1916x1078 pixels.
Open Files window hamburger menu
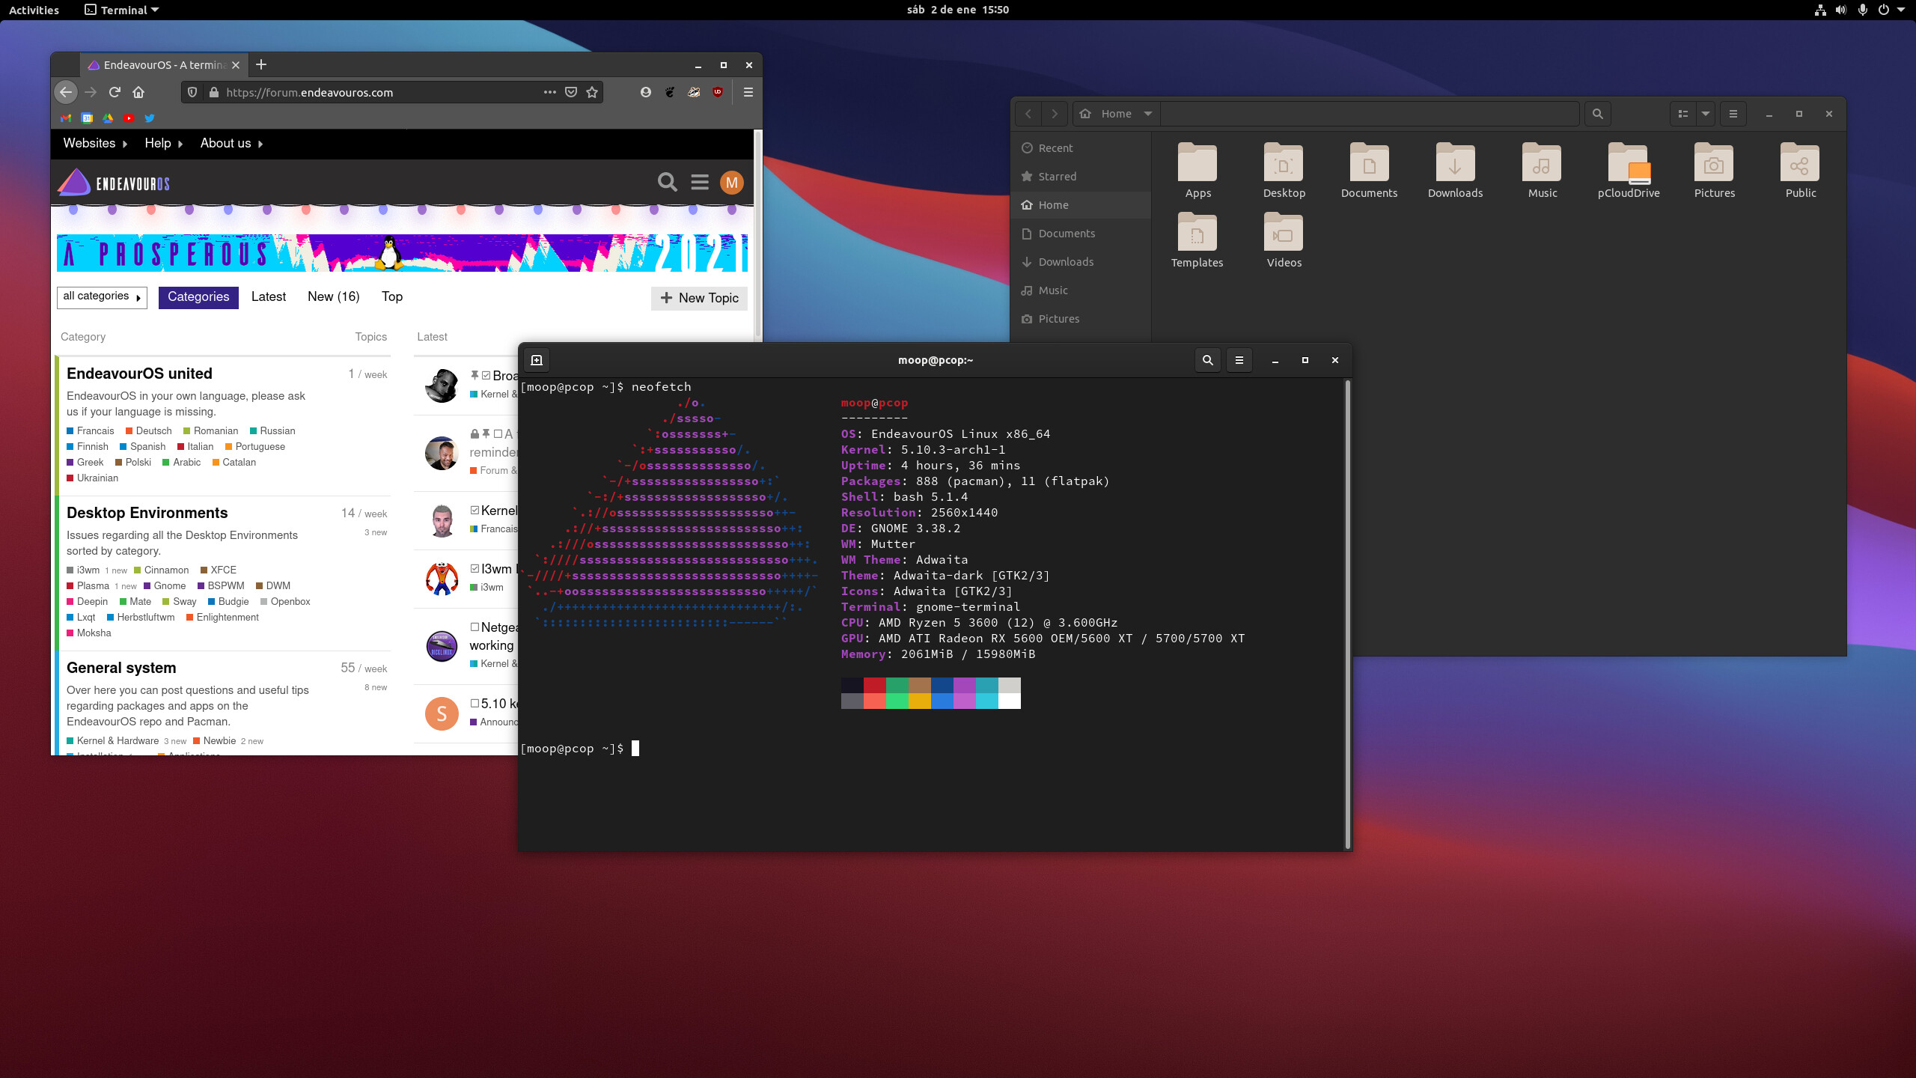1733,114
